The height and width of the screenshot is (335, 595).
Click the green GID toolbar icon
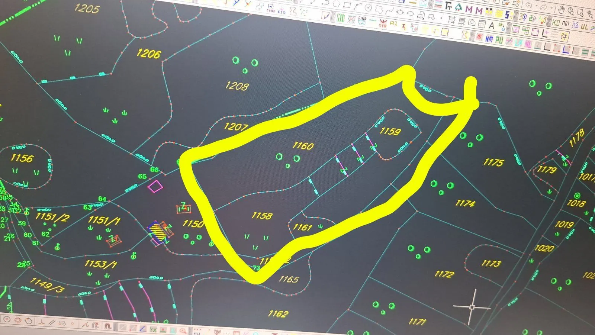(341, 18)
